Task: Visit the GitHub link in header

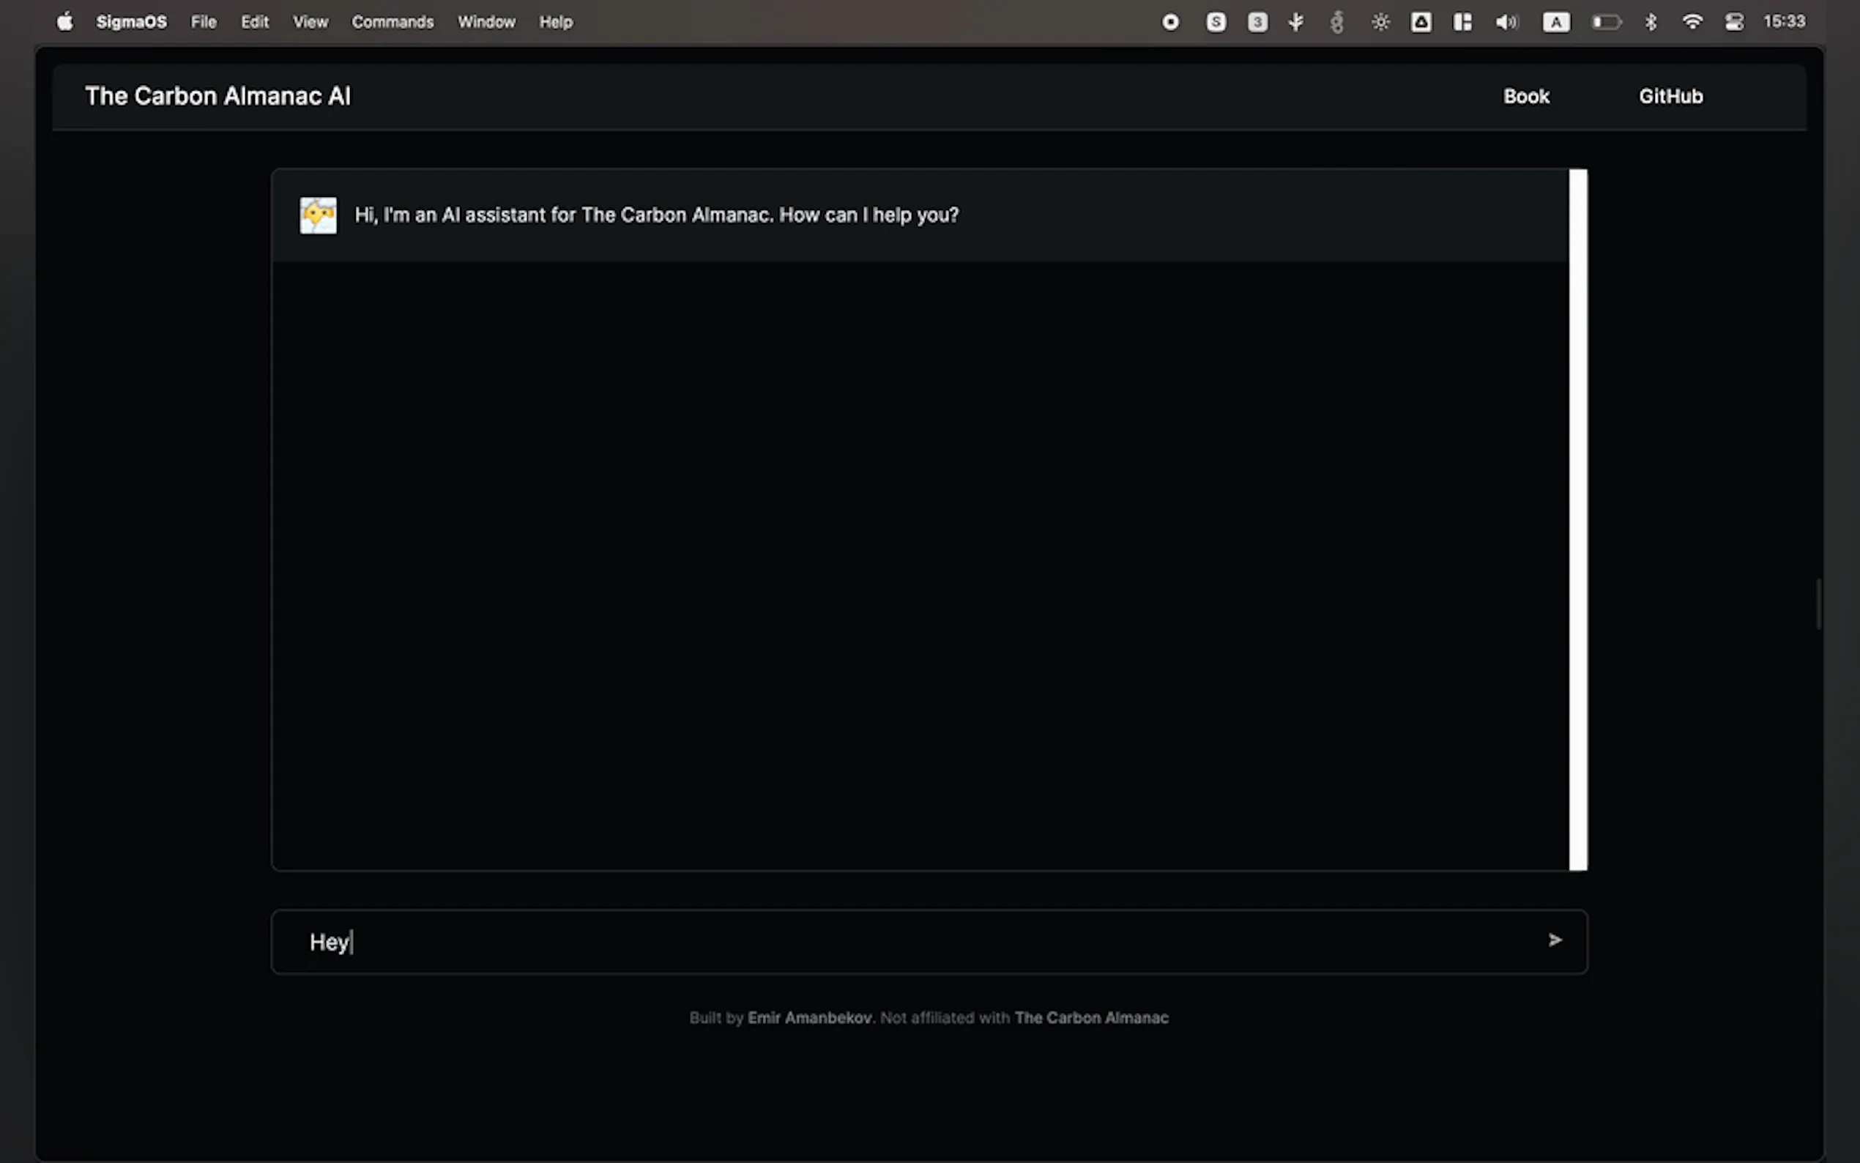Action: (x=1670, y=96)
